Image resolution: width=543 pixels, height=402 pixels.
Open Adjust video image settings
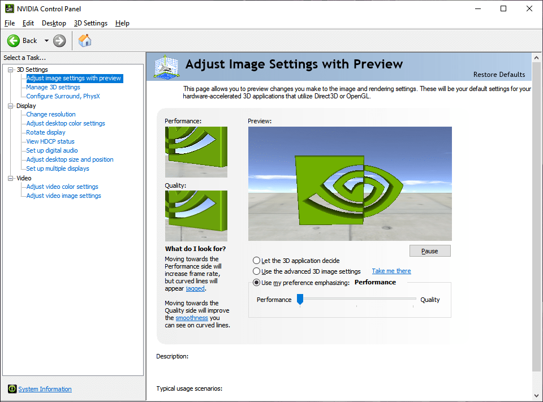tap(64, 196)
